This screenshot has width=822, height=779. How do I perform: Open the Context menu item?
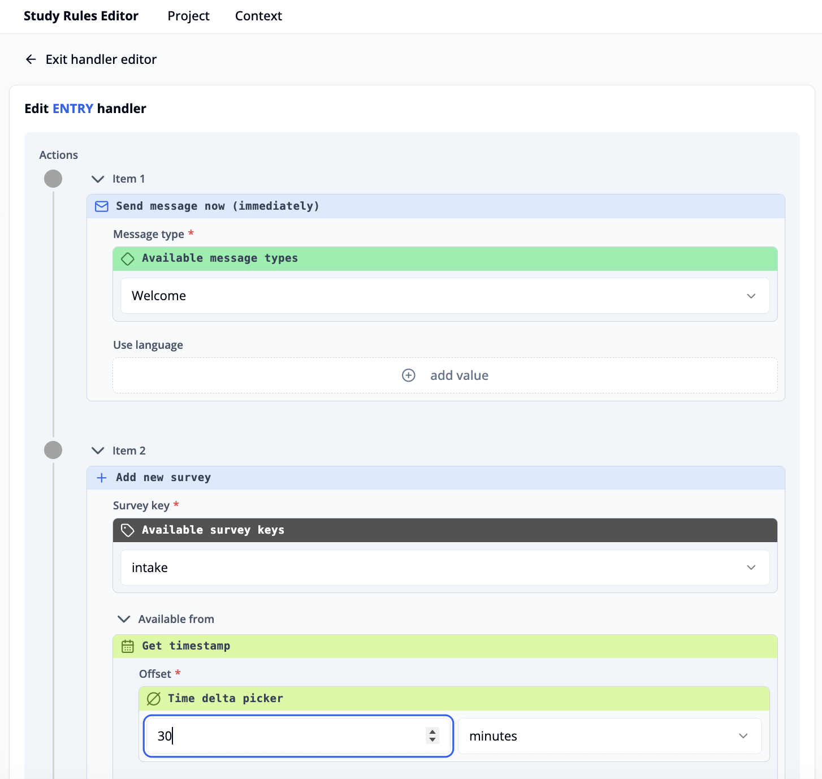[258, 16]
